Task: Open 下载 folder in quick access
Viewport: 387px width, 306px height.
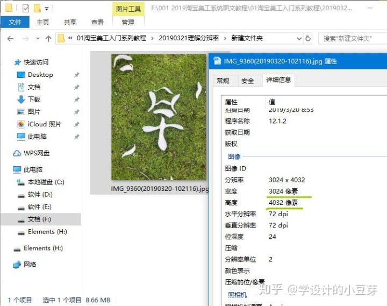Action: pos(34,99)
